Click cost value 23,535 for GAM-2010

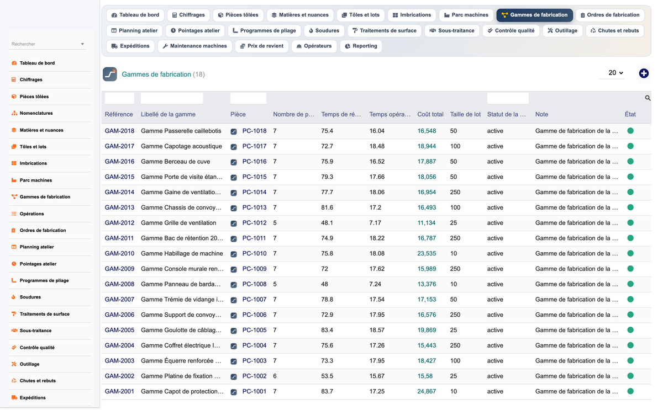[x=427, y=254]
